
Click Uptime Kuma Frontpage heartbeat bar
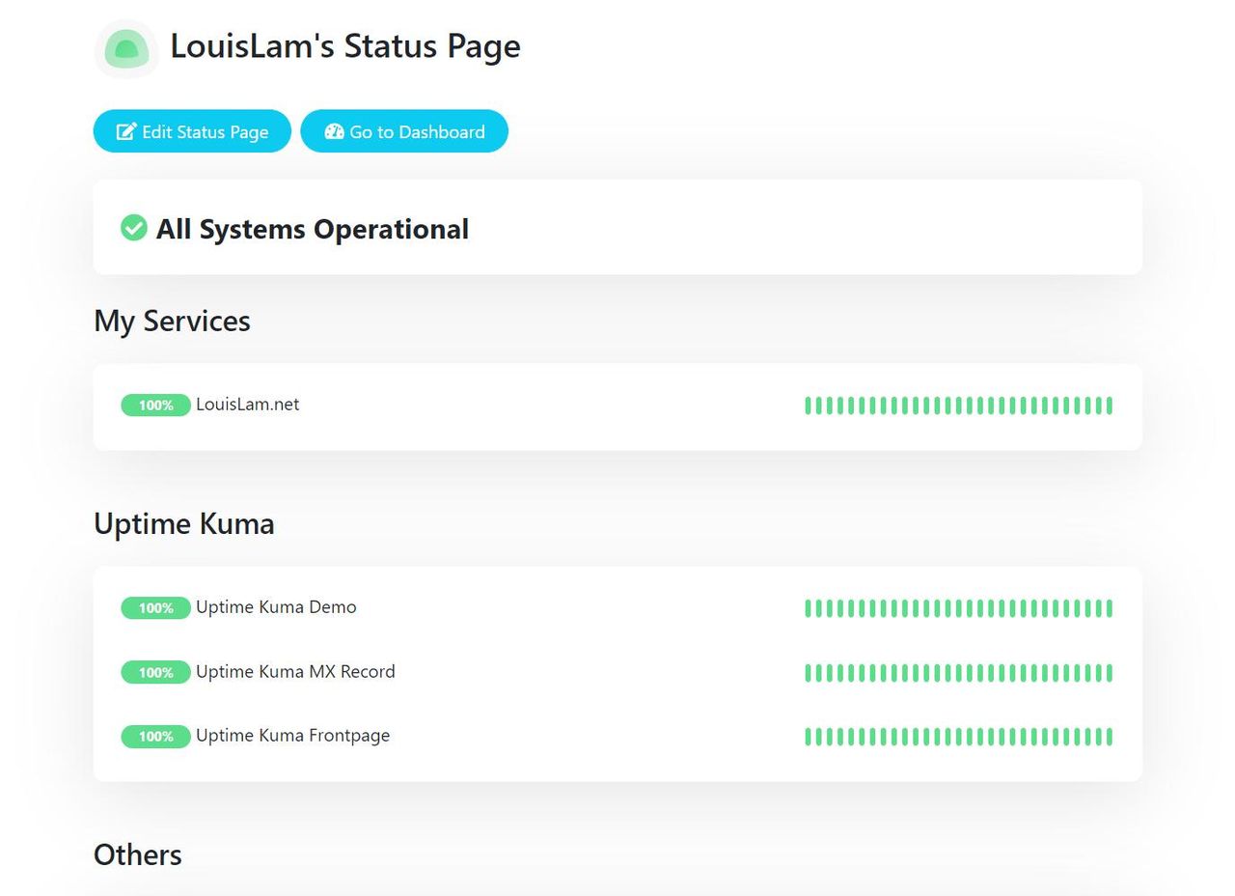click(x=958, y=737)
